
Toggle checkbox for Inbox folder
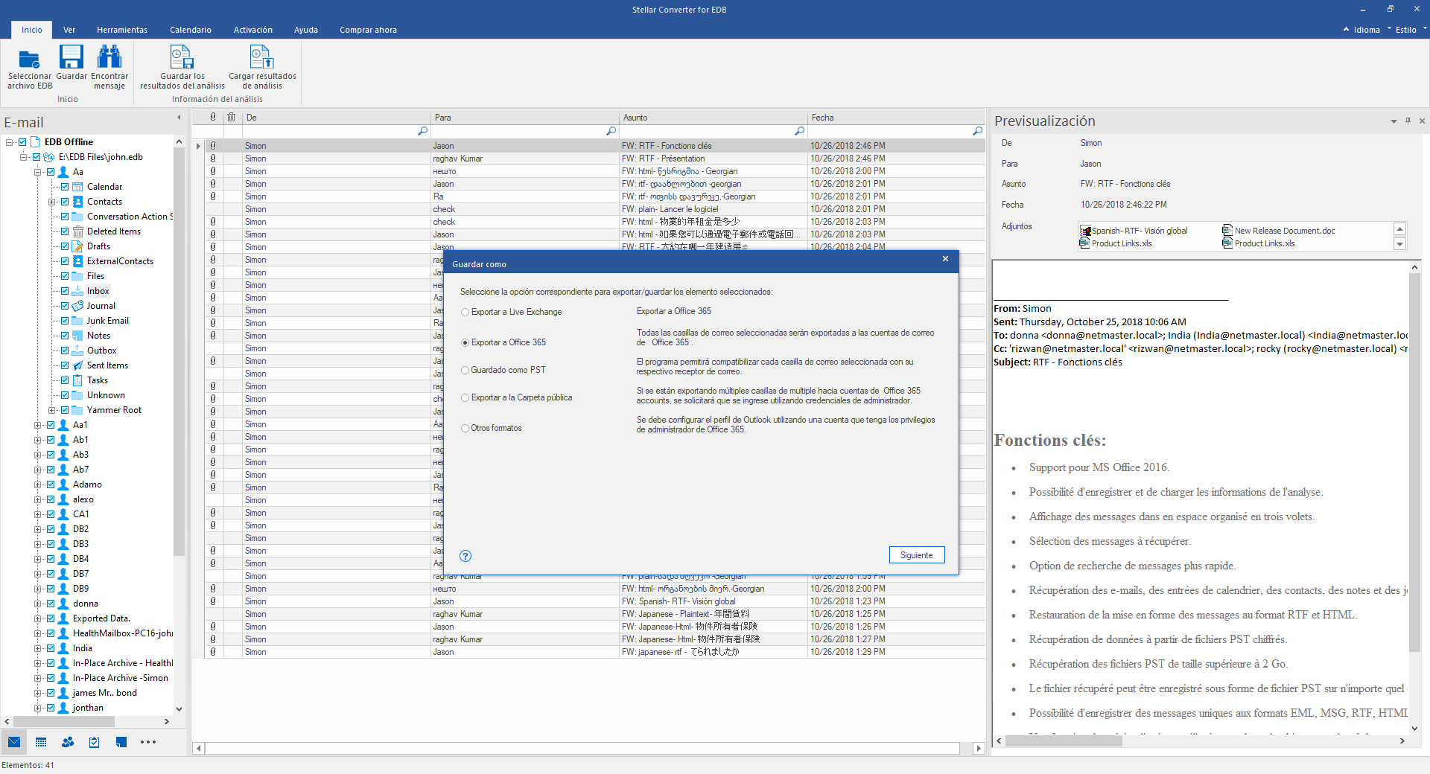tap(65, 291)
